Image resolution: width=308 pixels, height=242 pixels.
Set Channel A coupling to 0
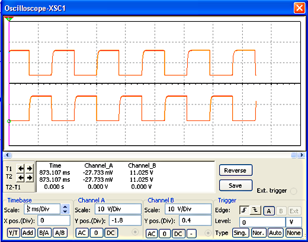pos(96,233)
